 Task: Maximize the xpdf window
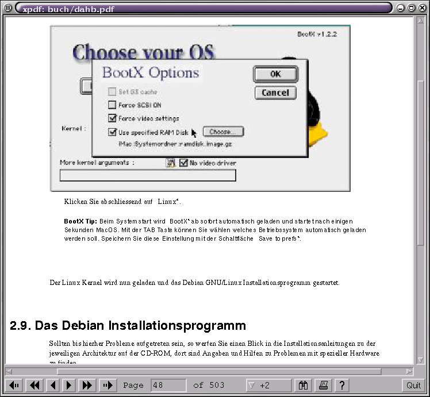(412, 8)
